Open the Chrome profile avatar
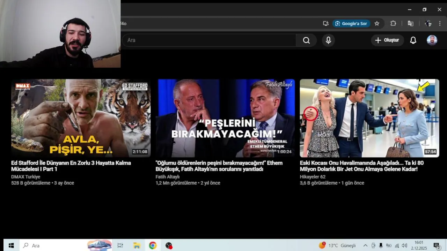Image resolution: width=447 pixels, height=251 pixels. [x=428, y=23]
